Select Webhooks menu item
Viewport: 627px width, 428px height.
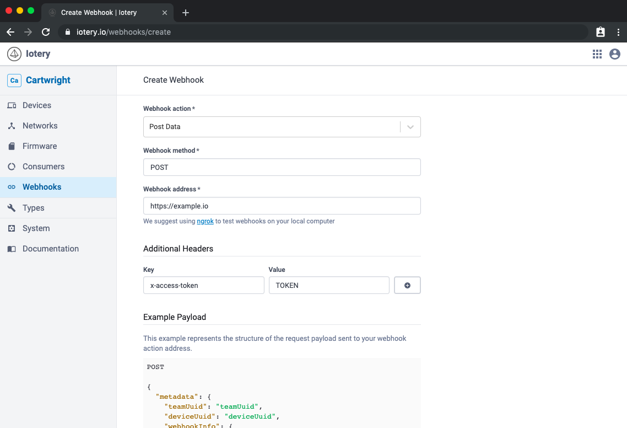(x=58, y=188)
